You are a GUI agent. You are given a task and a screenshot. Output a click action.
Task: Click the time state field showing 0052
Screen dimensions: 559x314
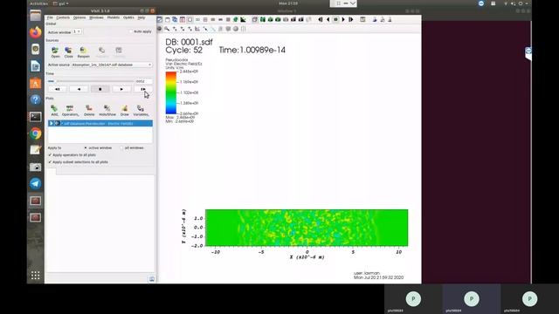click(x=143, y=81)
